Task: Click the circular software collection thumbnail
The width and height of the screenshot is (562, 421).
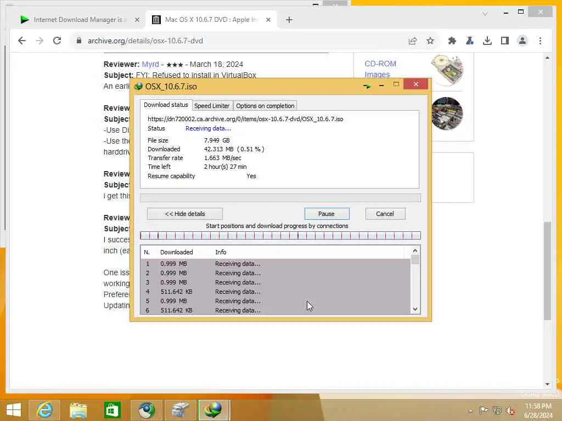Action: point(447,113)
